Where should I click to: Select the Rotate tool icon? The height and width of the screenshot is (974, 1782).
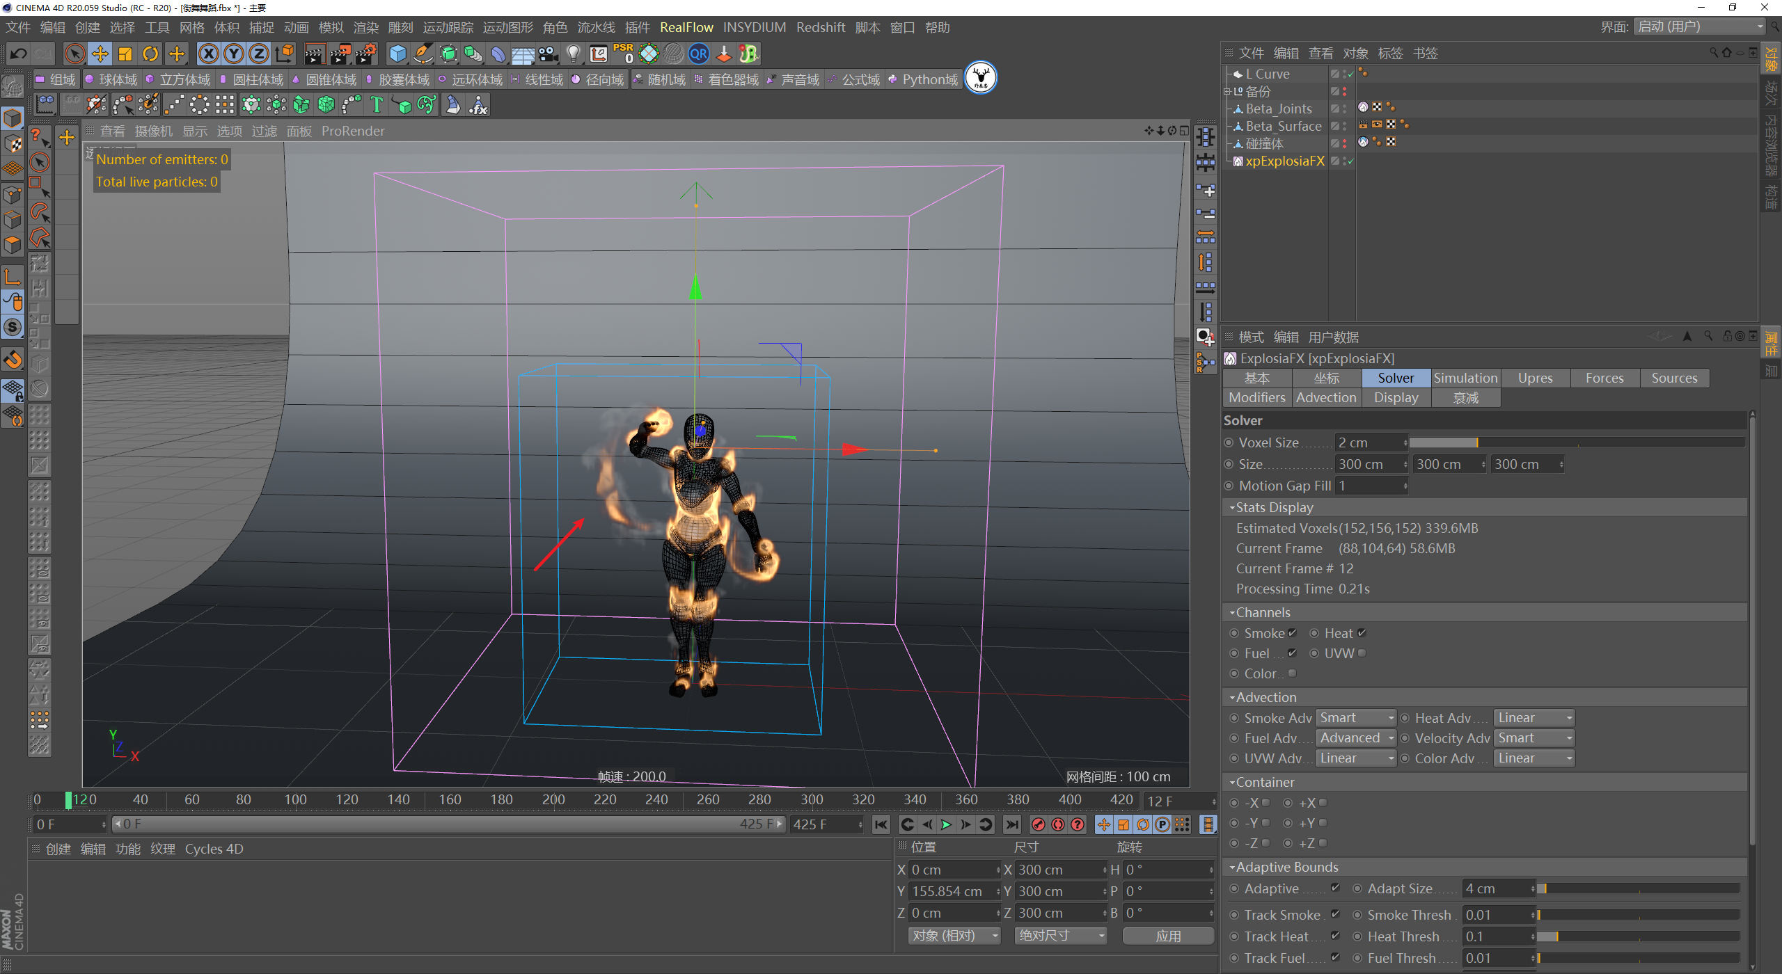click(150, 54)
